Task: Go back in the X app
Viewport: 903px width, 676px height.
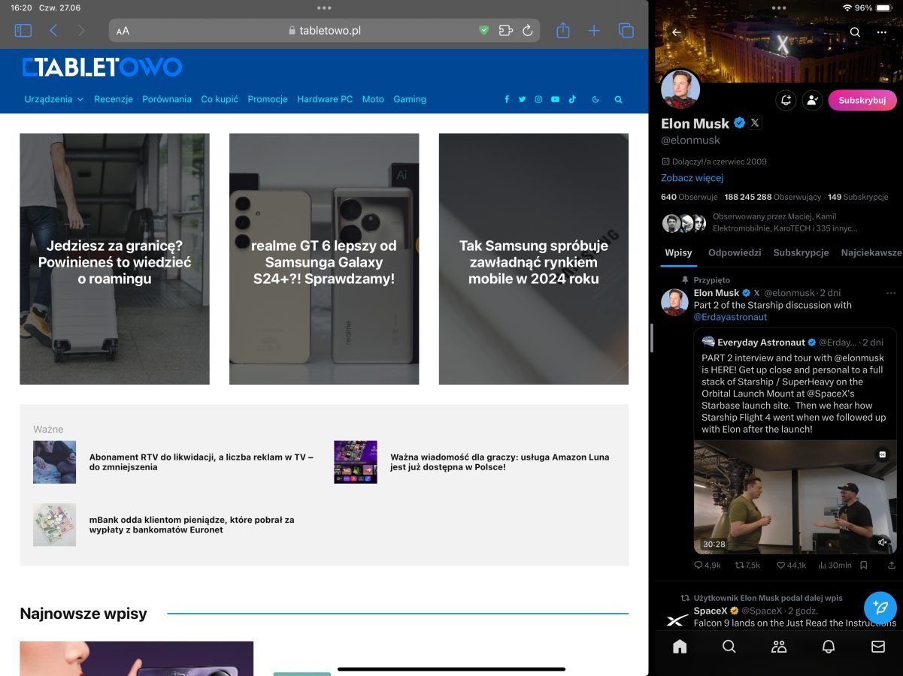Action: pyautogui.click(x=676, y=32)
